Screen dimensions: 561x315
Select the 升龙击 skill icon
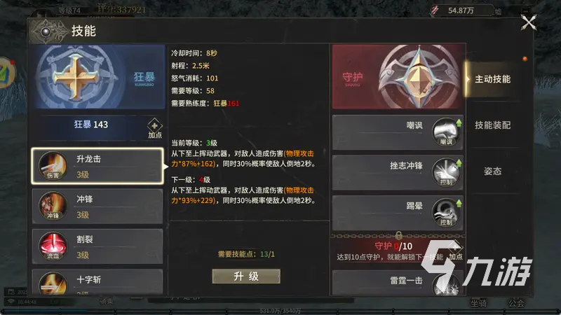point(53,165)
